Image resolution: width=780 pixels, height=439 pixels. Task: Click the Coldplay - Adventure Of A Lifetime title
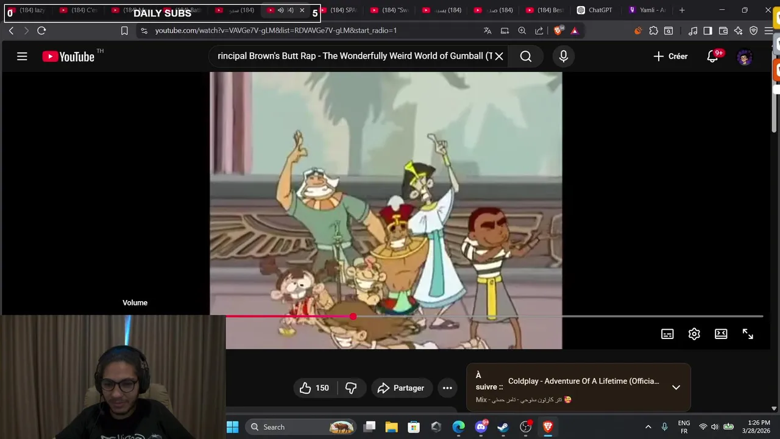584,381
